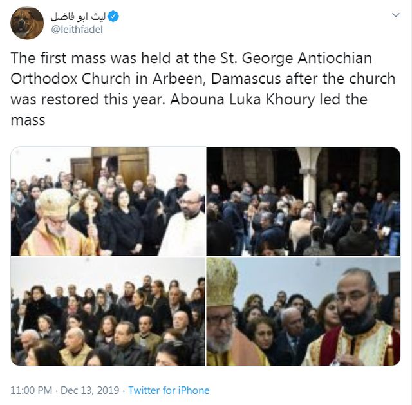Open the bulldog profile avatar

27,23
